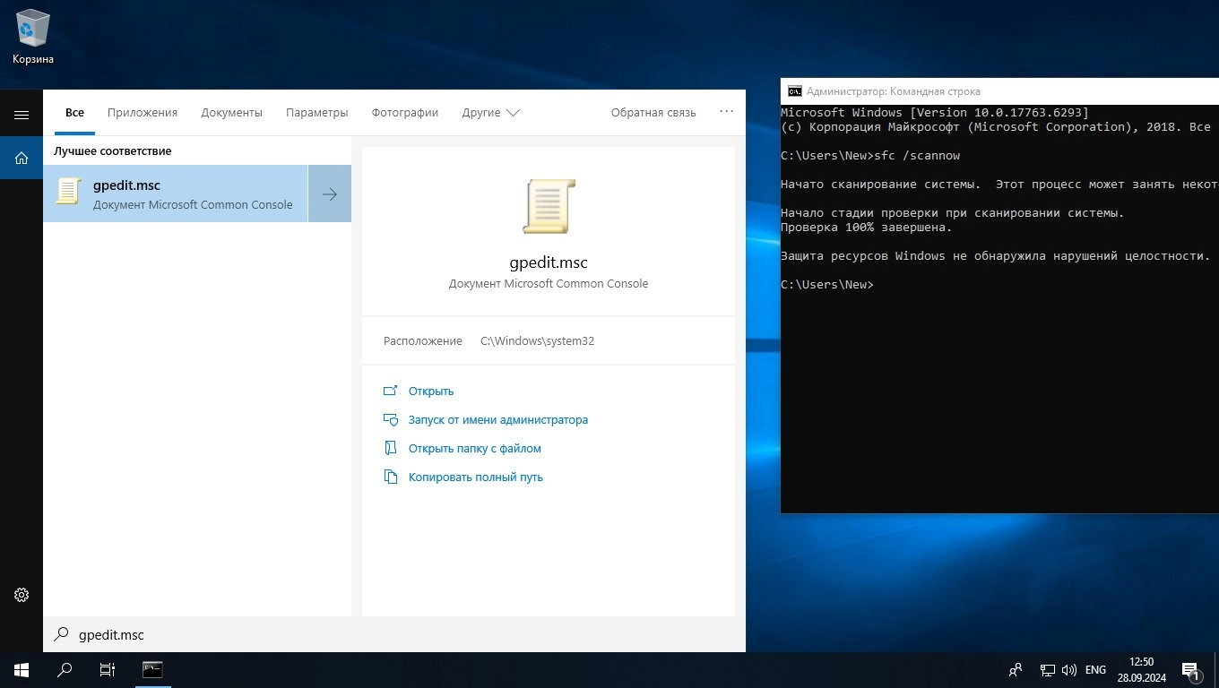Click the volume speaker tray icon

click(1069, 669)
